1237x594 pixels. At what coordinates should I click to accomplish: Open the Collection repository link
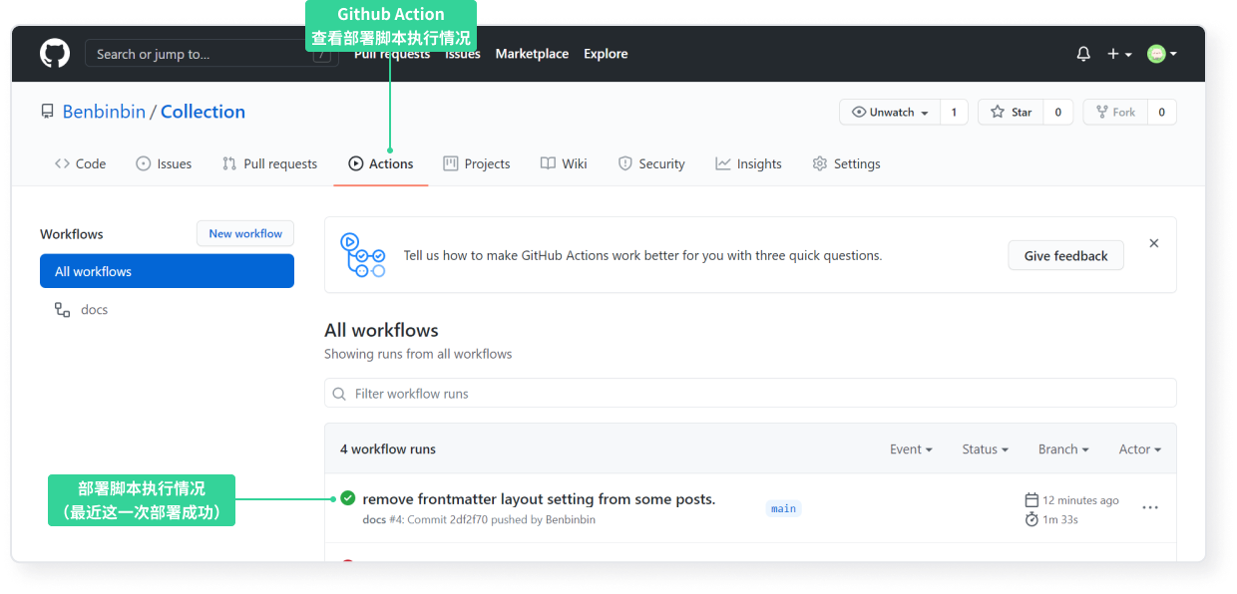tap(203, 112)
